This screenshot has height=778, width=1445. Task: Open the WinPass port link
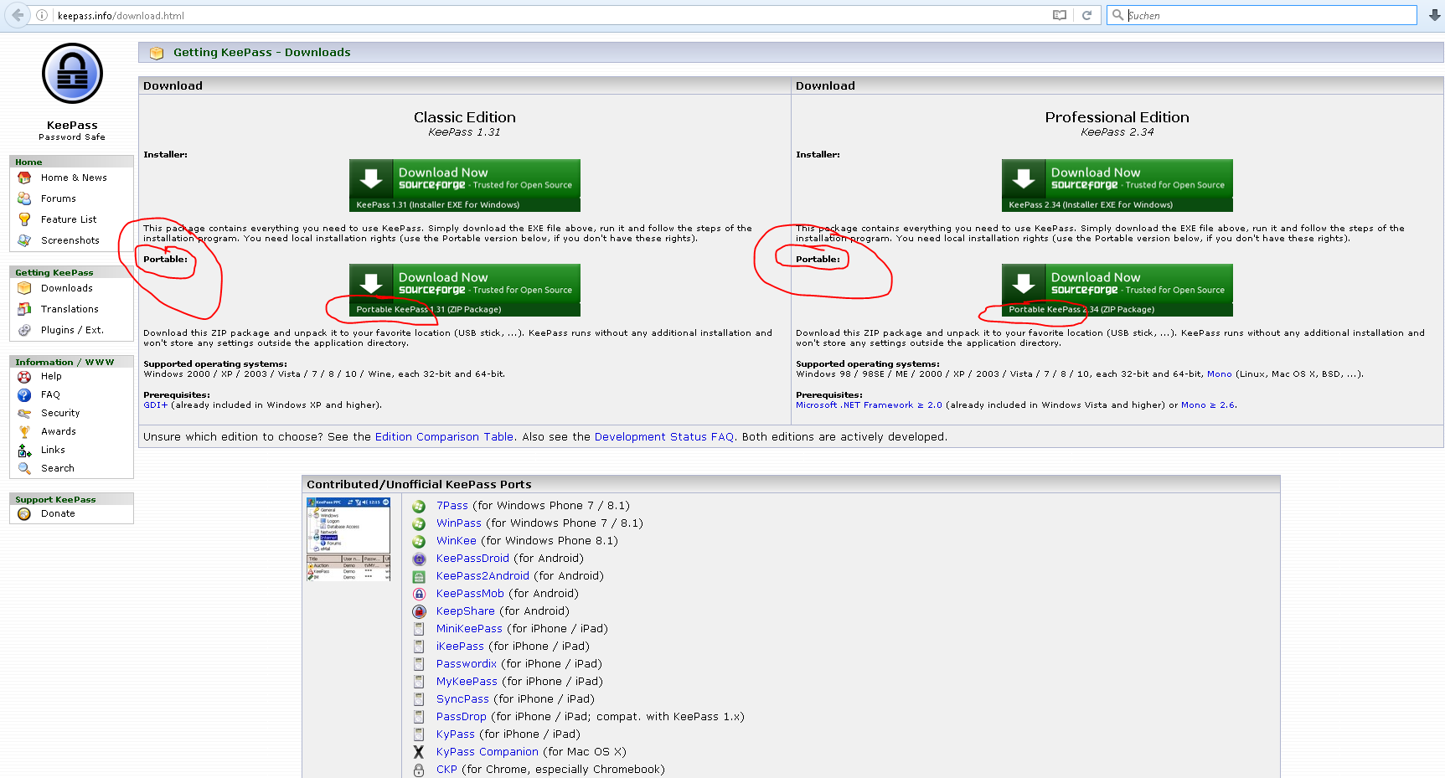(459, 523)
